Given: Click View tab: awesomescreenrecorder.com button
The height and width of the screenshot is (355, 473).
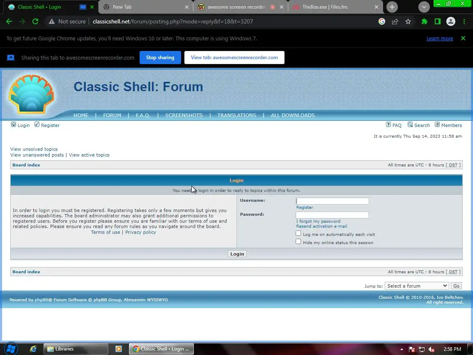Looking at the screenshot, I should (234, 58).
